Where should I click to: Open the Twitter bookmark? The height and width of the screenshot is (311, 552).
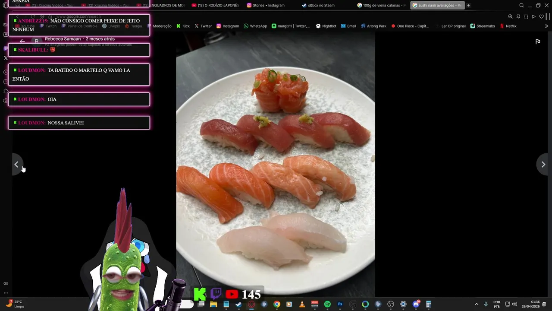[203, 26]
